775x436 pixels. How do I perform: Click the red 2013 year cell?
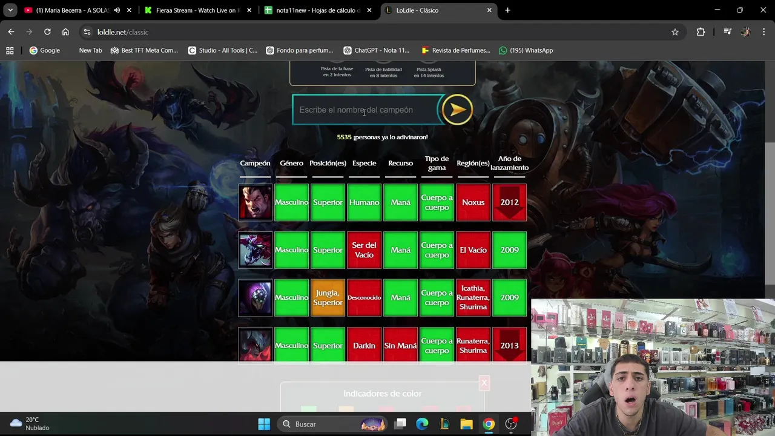point(509,345)
